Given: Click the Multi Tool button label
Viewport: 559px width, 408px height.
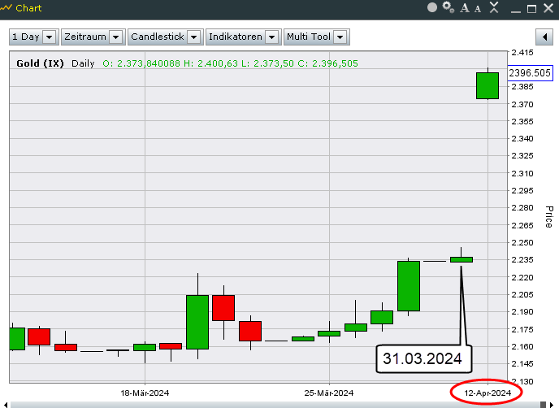Looking at the screenshot, I should pos(309,37).
